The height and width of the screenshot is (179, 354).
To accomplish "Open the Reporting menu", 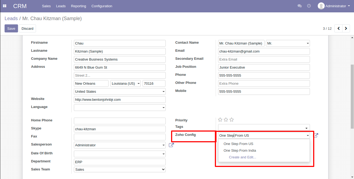I will pyautogui.click(x=78, y=6).
